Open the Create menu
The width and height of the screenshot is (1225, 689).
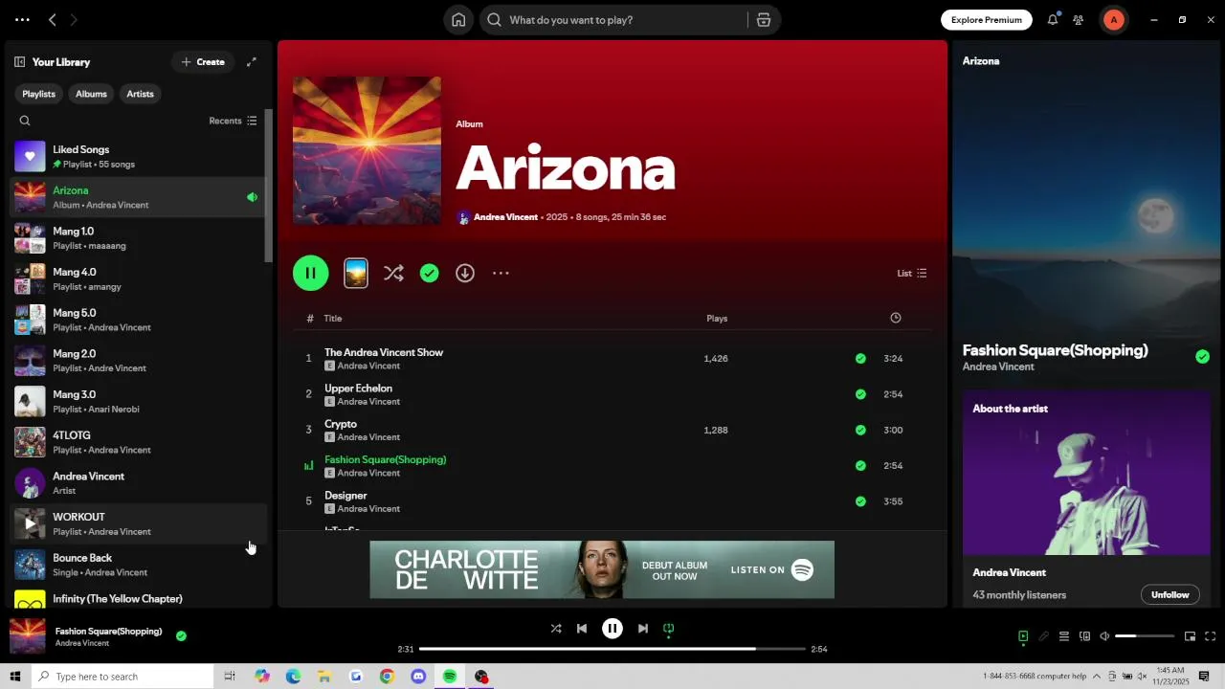click(x=203, y=62)
